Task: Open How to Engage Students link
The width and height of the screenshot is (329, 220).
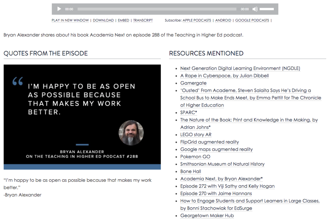Action: click(250, 205)
